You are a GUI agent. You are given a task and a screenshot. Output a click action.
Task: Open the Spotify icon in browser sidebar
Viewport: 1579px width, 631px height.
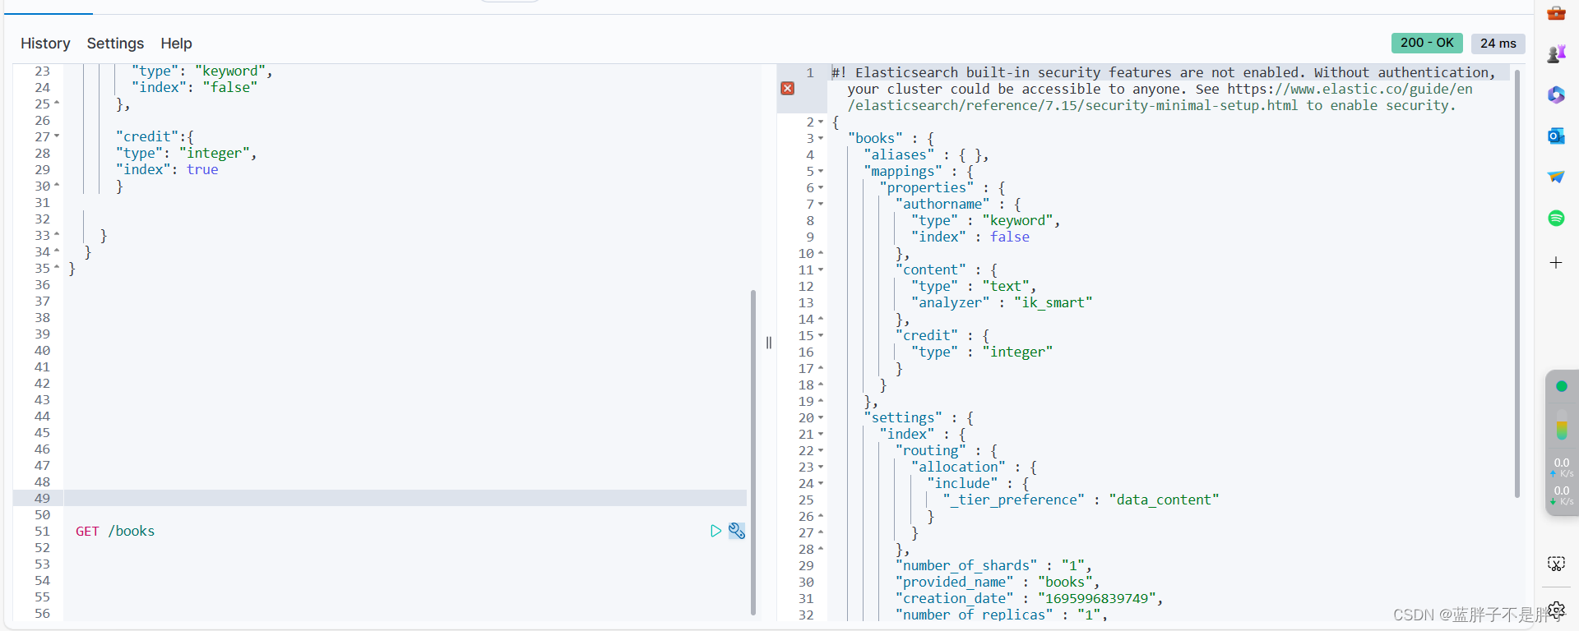(1556, 218)
